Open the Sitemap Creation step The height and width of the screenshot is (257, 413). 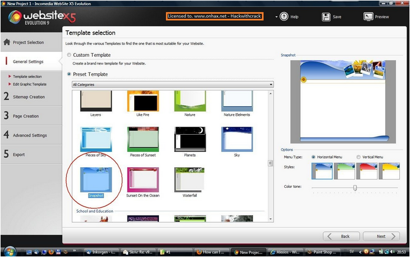(28, 96)
